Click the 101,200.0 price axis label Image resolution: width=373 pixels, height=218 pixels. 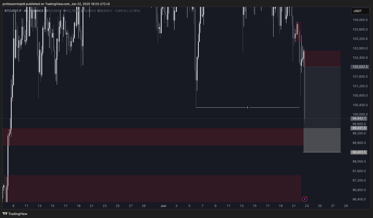coord(360,86)
